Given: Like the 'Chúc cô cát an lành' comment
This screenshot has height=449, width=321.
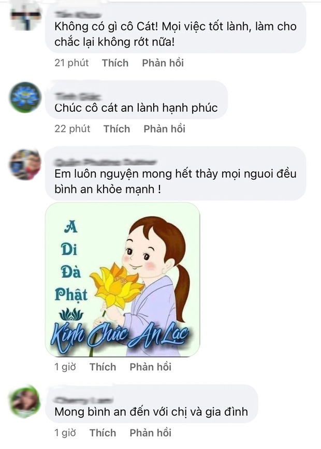Looking at the screenshot, I should [116, 129].
